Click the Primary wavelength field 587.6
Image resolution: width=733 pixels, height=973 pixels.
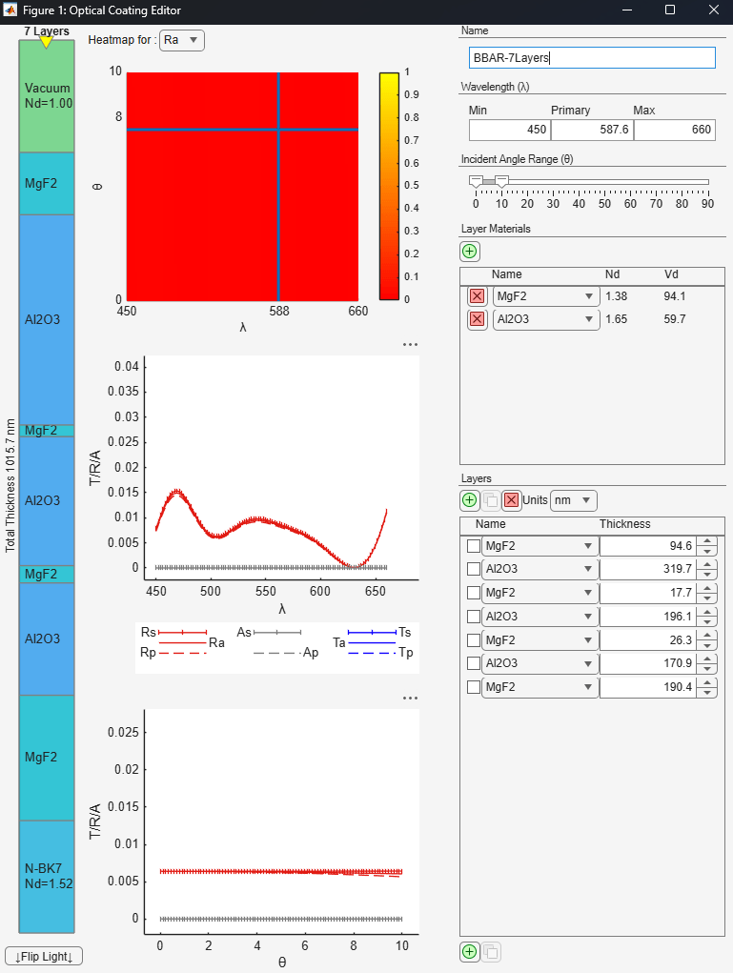[x=592, y=130]
